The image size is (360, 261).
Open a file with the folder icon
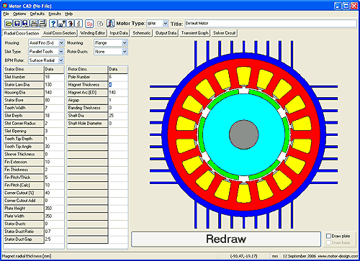tap(9, 23)
